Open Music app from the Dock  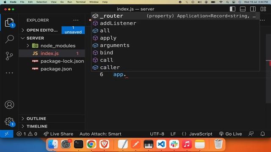pyautogui.click(x=187, y=144)
